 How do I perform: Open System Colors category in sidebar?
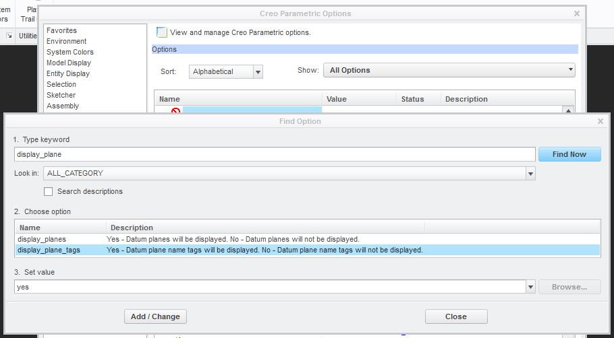pyautogui.click(x=70, y=52)
